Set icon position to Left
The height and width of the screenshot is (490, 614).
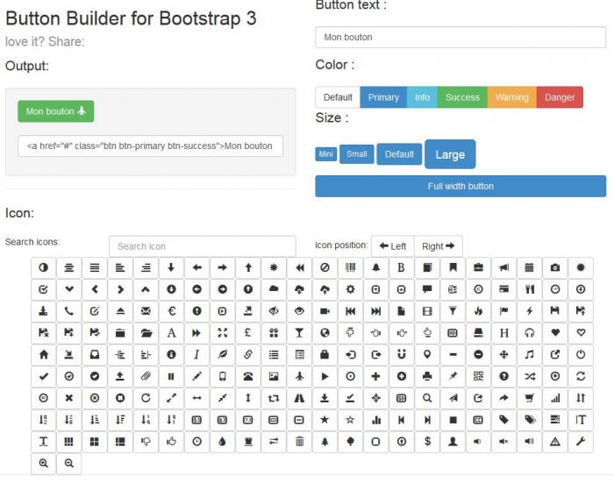click(x=392, y=245)
